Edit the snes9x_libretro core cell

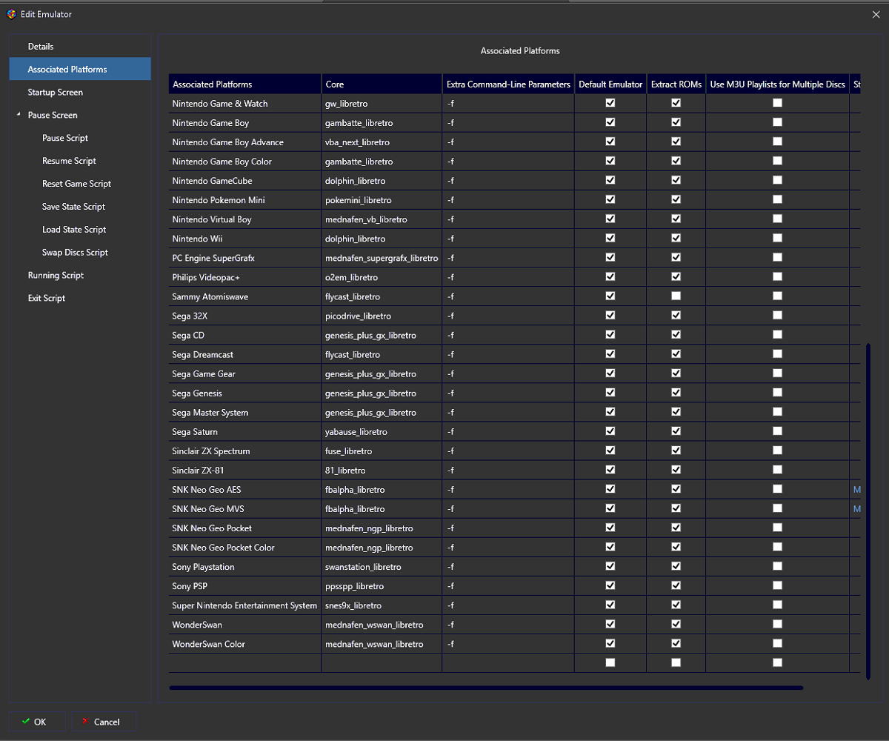tap(382, 605)
